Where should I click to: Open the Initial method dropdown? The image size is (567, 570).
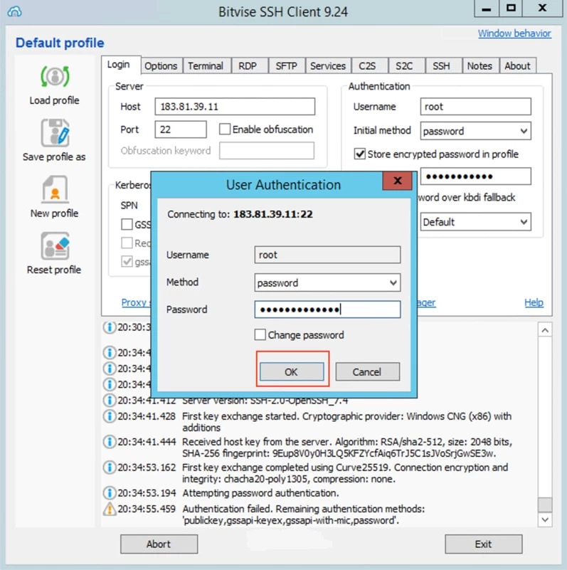(475, 131)
